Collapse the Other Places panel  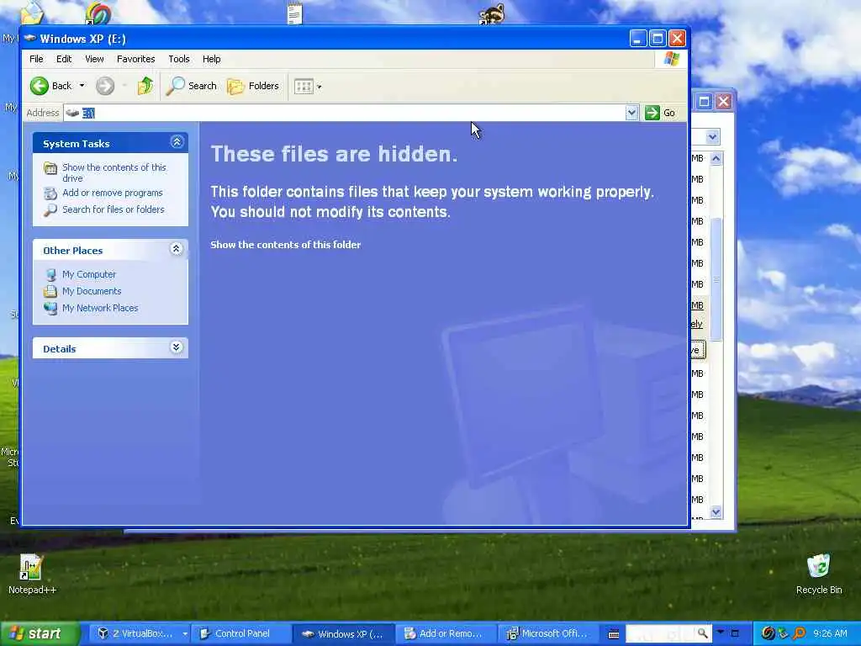(x=177, y=249)
